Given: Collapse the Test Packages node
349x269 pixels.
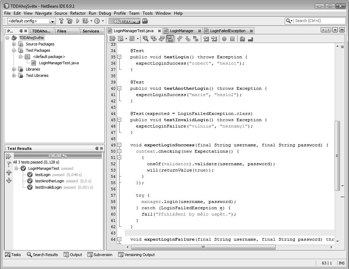Looking at the screenshot, I should pyautogui.click(x=14, y=50).
